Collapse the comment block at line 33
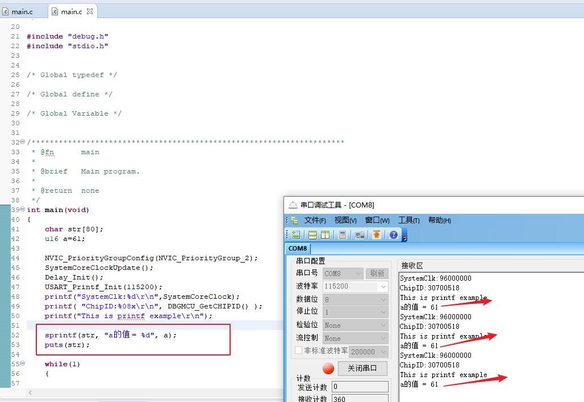Image resolution: width=584 pixels, height=402 pixels. (x=23, y=142)
